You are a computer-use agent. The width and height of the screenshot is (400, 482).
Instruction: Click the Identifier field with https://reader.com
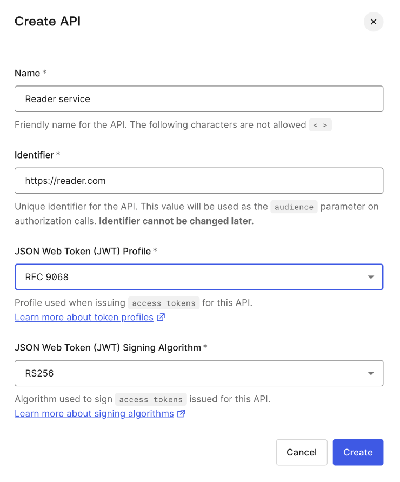pos(198,181)
